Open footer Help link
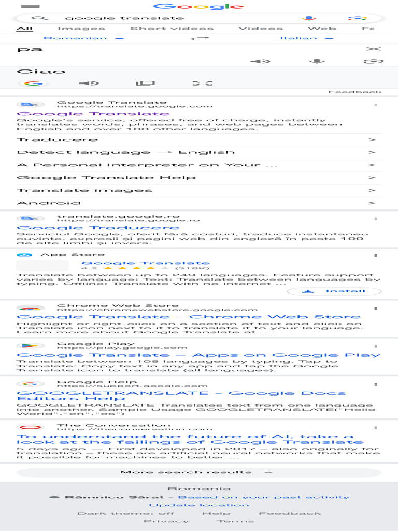Image resolution: width=398 pixels, height=531 pixels. (216, 514)
